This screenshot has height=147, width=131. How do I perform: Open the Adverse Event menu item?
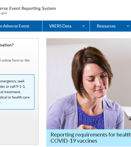pos(21,26)
